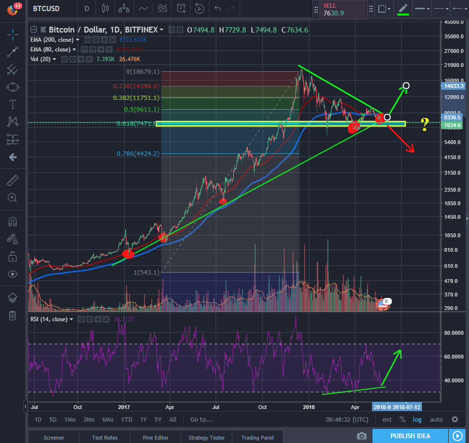The width and height of the screenshot is (469, 443).
Task: Open the line style dropdown
Action: [441, 9]
